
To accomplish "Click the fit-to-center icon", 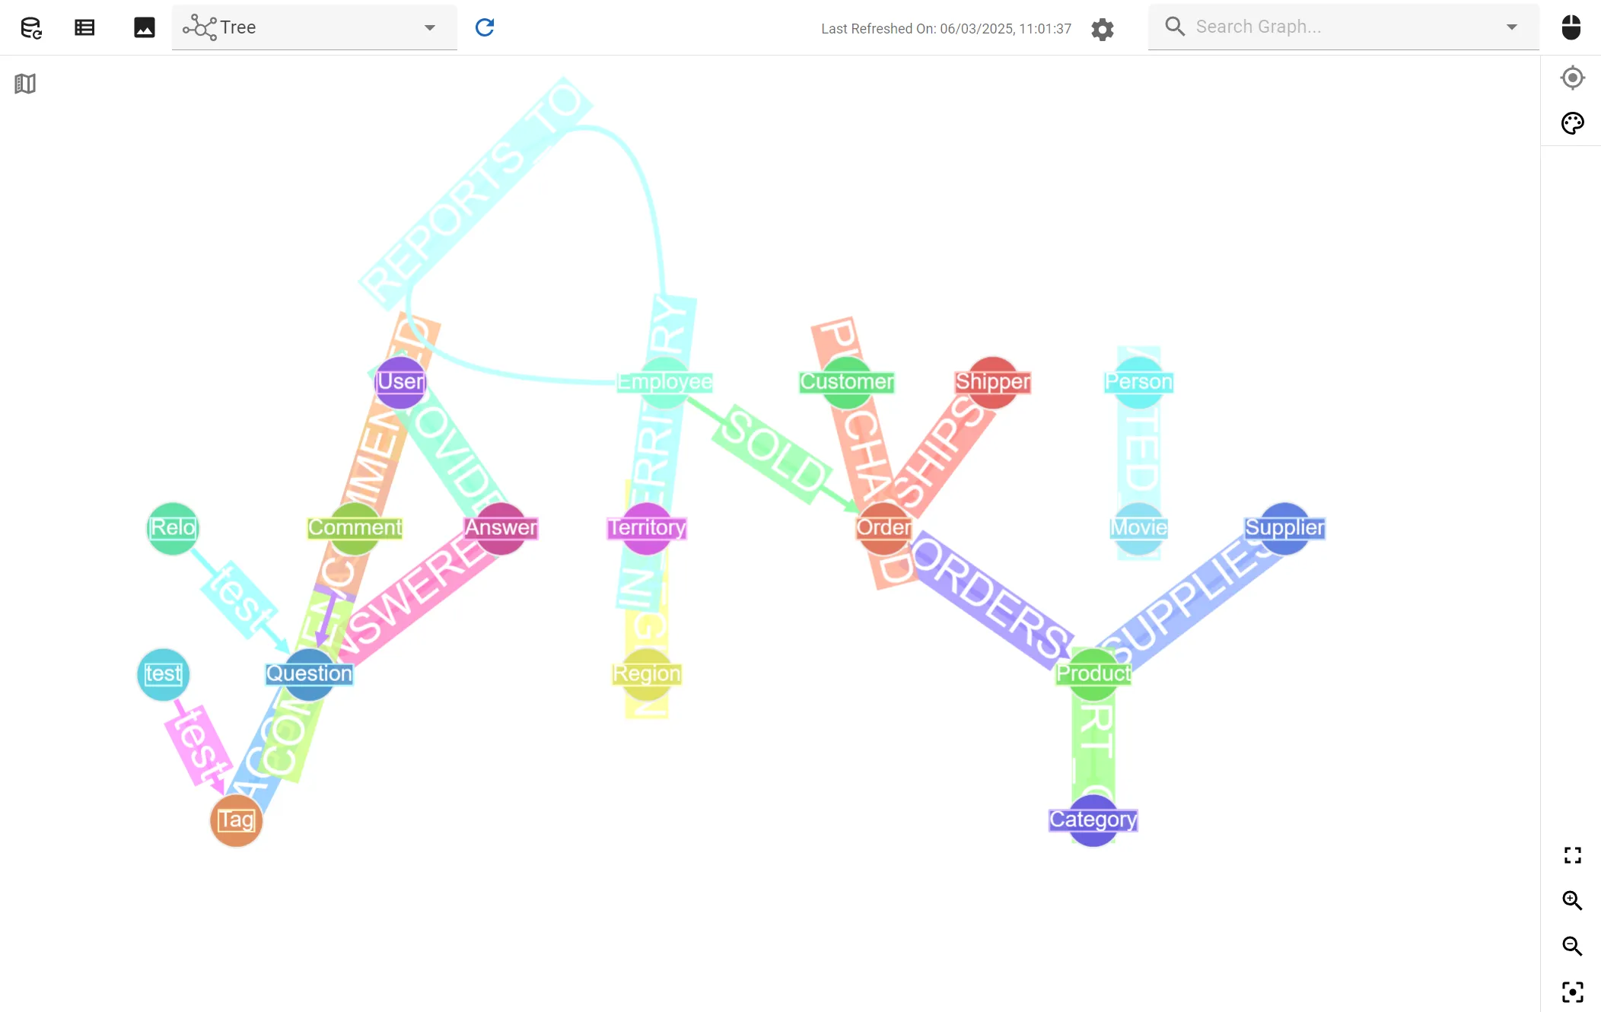I will tap(1573, 992).
